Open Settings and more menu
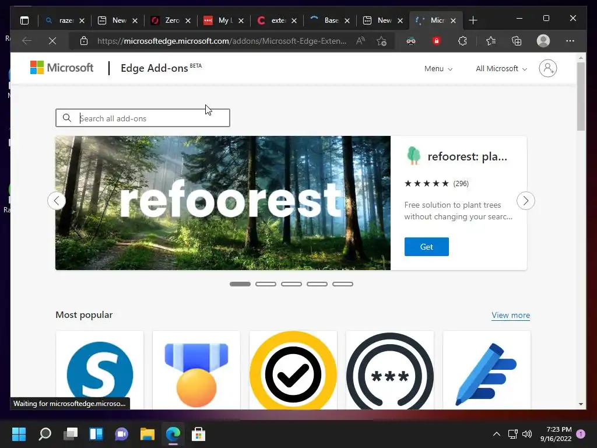597x448 pixels. coord(570,41)
